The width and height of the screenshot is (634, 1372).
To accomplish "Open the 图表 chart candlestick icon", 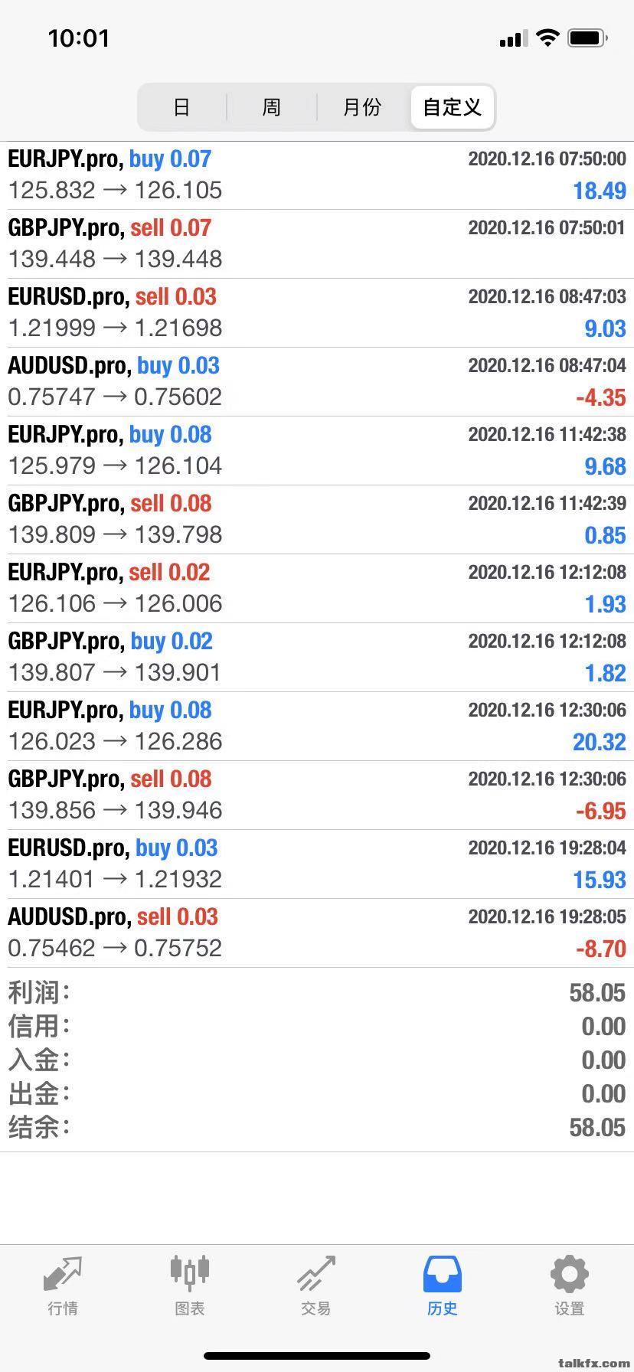I will pos(189,1273).
